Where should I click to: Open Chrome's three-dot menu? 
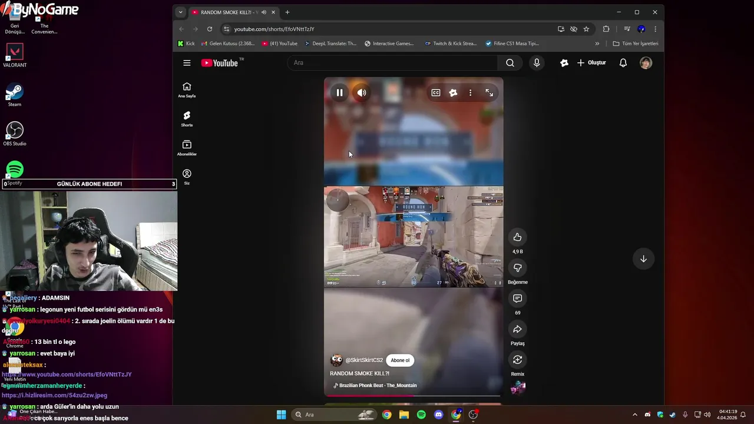[655, 29]
